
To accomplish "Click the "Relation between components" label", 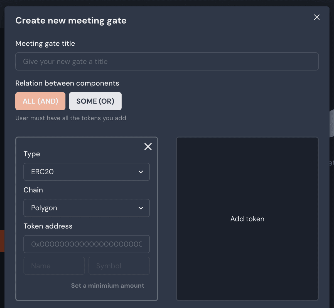I will 67,83.
